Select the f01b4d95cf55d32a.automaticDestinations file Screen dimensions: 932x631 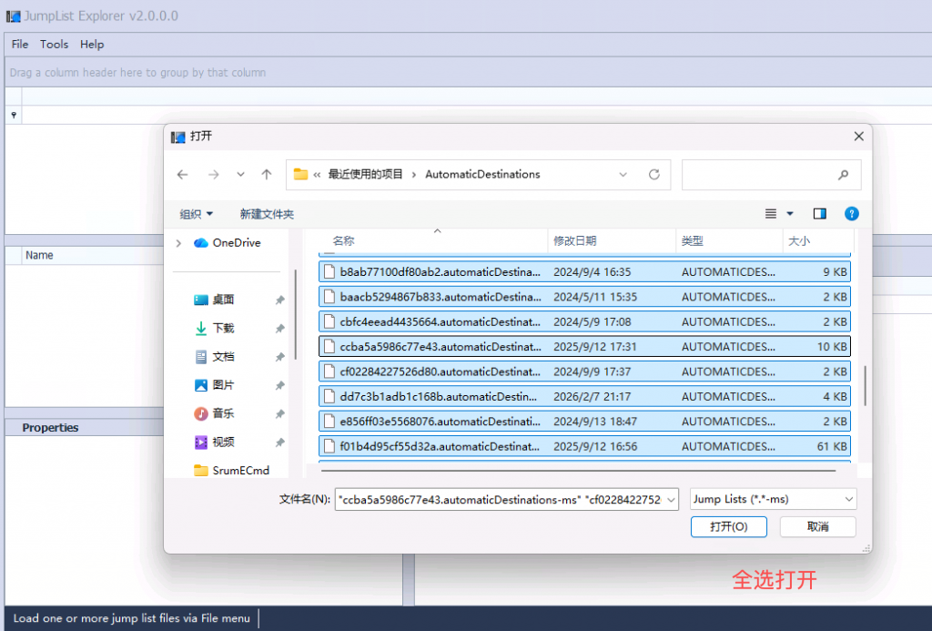point(440,446)
